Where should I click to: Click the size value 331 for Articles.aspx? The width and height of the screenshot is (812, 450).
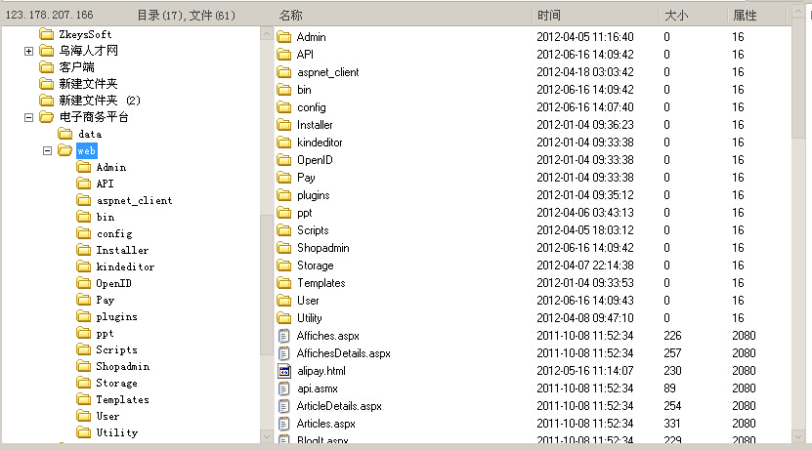coord(671,424)
